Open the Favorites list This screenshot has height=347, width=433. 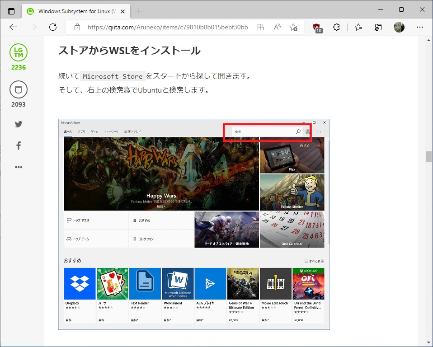click(x=358, y=27)
